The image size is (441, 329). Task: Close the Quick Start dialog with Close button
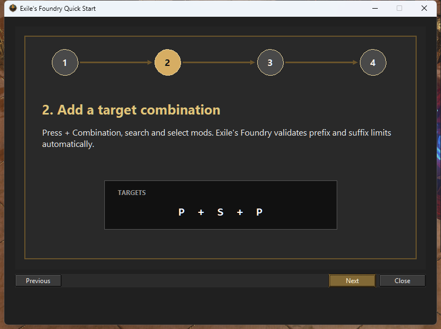(x=403, y=280)
